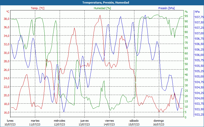Screen dimensions: 204x127
Task: Click the 'miércoles 12/07/23' date label
Action: coord(60,123)
